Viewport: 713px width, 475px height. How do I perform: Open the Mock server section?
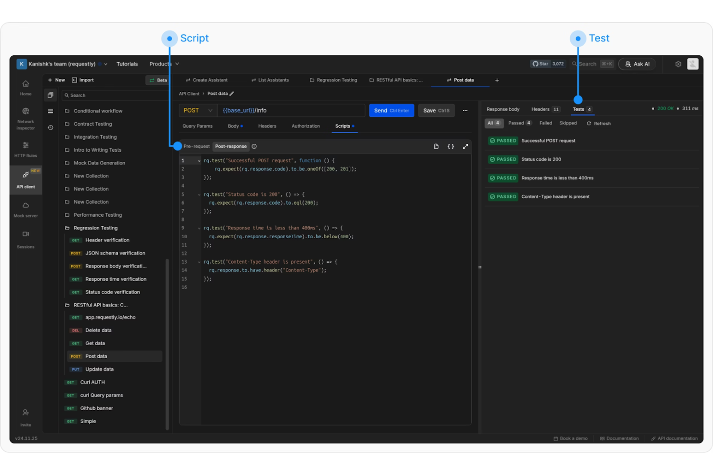pyautogui.click(x=26, y=210)
